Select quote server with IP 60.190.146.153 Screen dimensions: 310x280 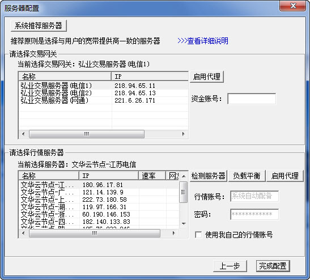click(99, 214)
